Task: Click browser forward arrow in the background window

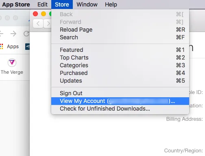Action: pos(13,34)
